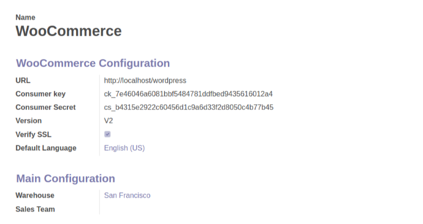Click the Consumer key field label
The width and height of the screenshot is (423, 224).
point(40,94)
